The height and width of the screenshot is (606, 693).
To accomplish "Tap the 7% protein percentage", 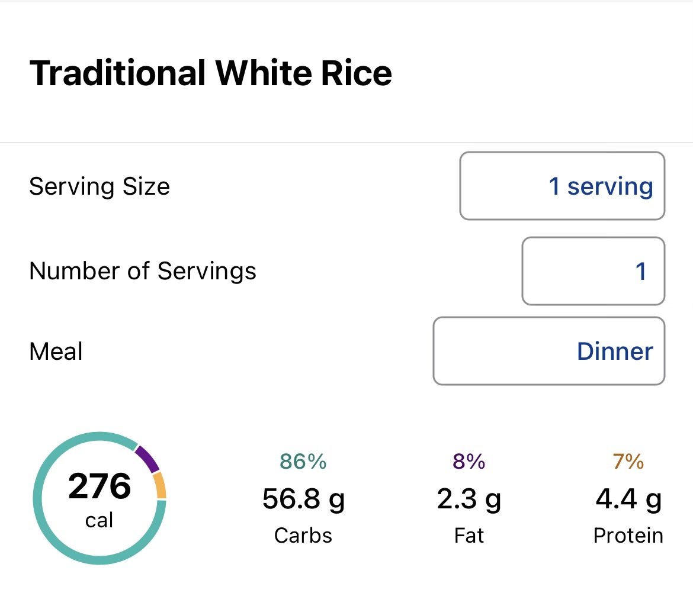I will click(x=628, y=462).
